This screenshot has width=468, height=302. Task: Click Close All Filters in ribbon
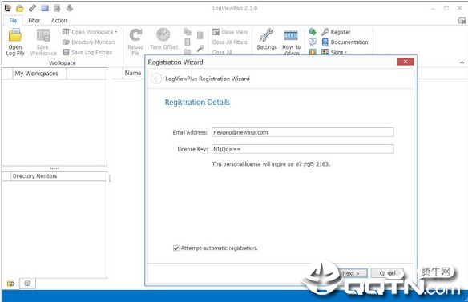coord(230,42)
